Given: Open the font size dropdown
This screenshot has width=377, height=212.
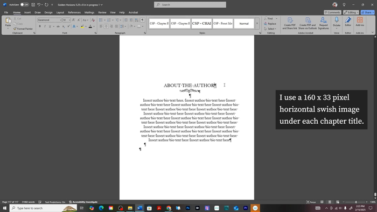Looking at the screenshot, I should pos(69,20).
